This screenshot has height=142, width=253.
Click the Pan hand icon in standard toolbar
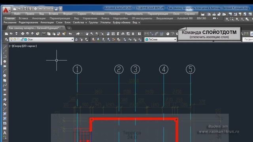[x=87, y=34]
